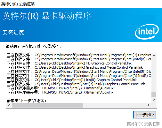Click the Intel logo in the banner
The image size is (162, 128).
[x=147, y=32]
